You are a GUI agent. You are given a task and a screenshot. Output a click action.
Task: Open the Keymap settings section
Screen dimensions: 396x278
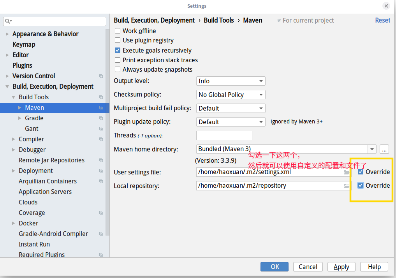coord(24,44)
